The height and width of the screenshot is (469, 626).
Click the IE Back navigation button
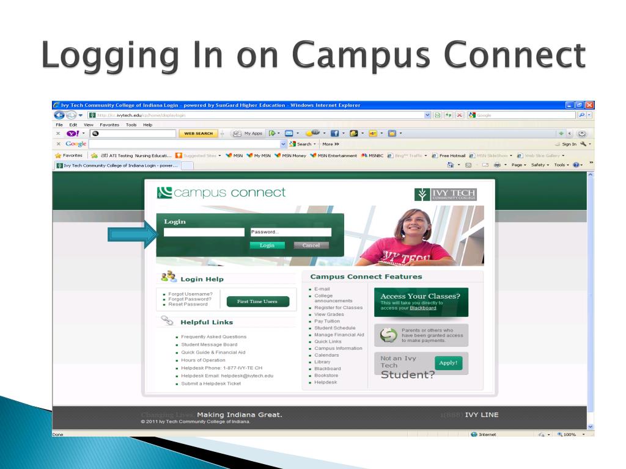[59, 115]
